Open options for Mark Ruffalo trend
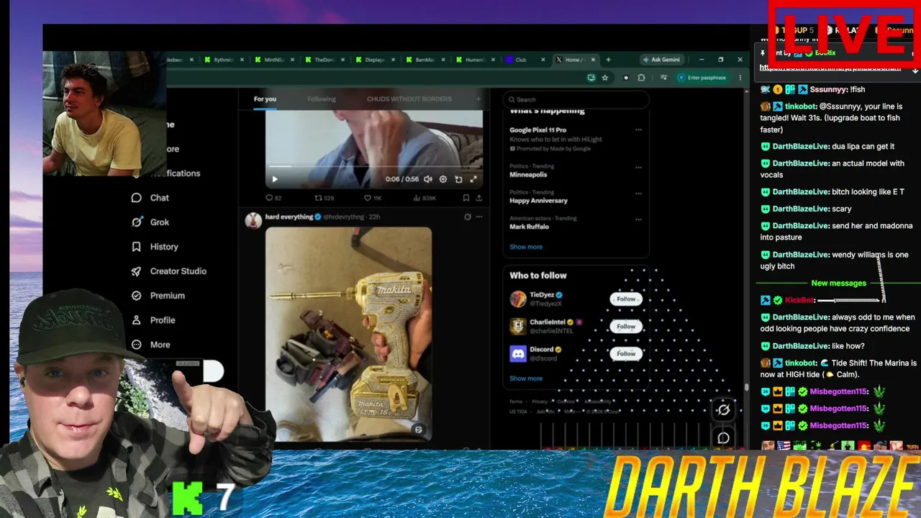Viewport: 921px width, 518px height. click(638, 219)
